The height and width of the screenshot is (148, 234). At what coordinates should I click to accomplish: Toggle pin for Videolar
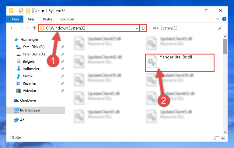point(62,91)
